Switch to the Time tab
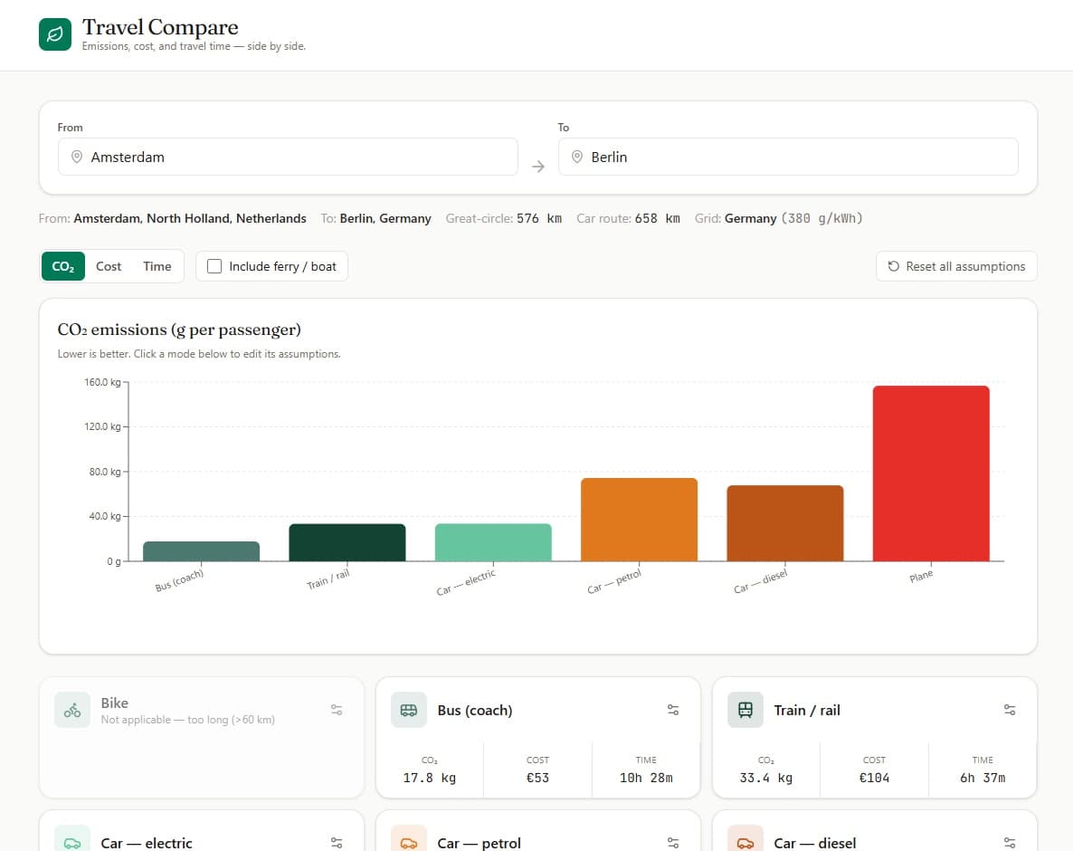The height and width of the screenshot is (851, 1073). tap(157, 266)
